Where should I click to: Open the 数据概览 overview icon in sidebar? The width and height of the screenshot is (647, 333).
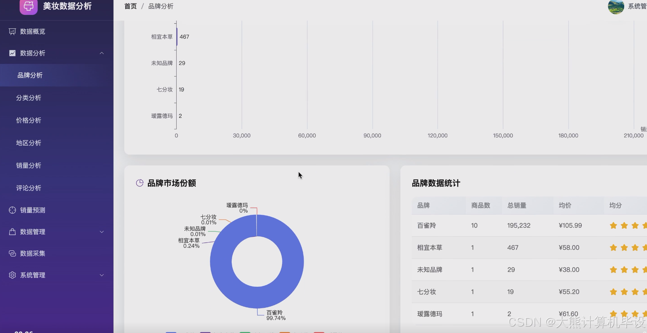click(12, 31)
